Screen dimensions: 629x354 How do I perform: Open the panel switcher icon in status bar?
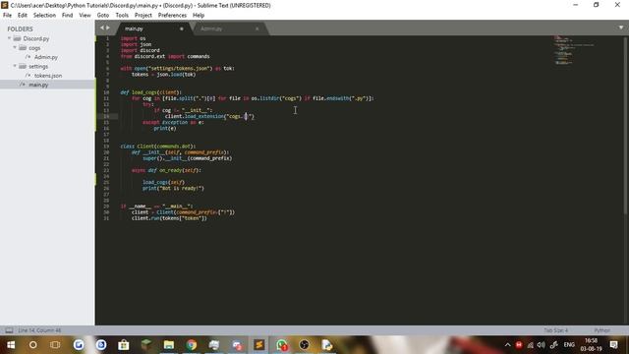click(9, 330)
